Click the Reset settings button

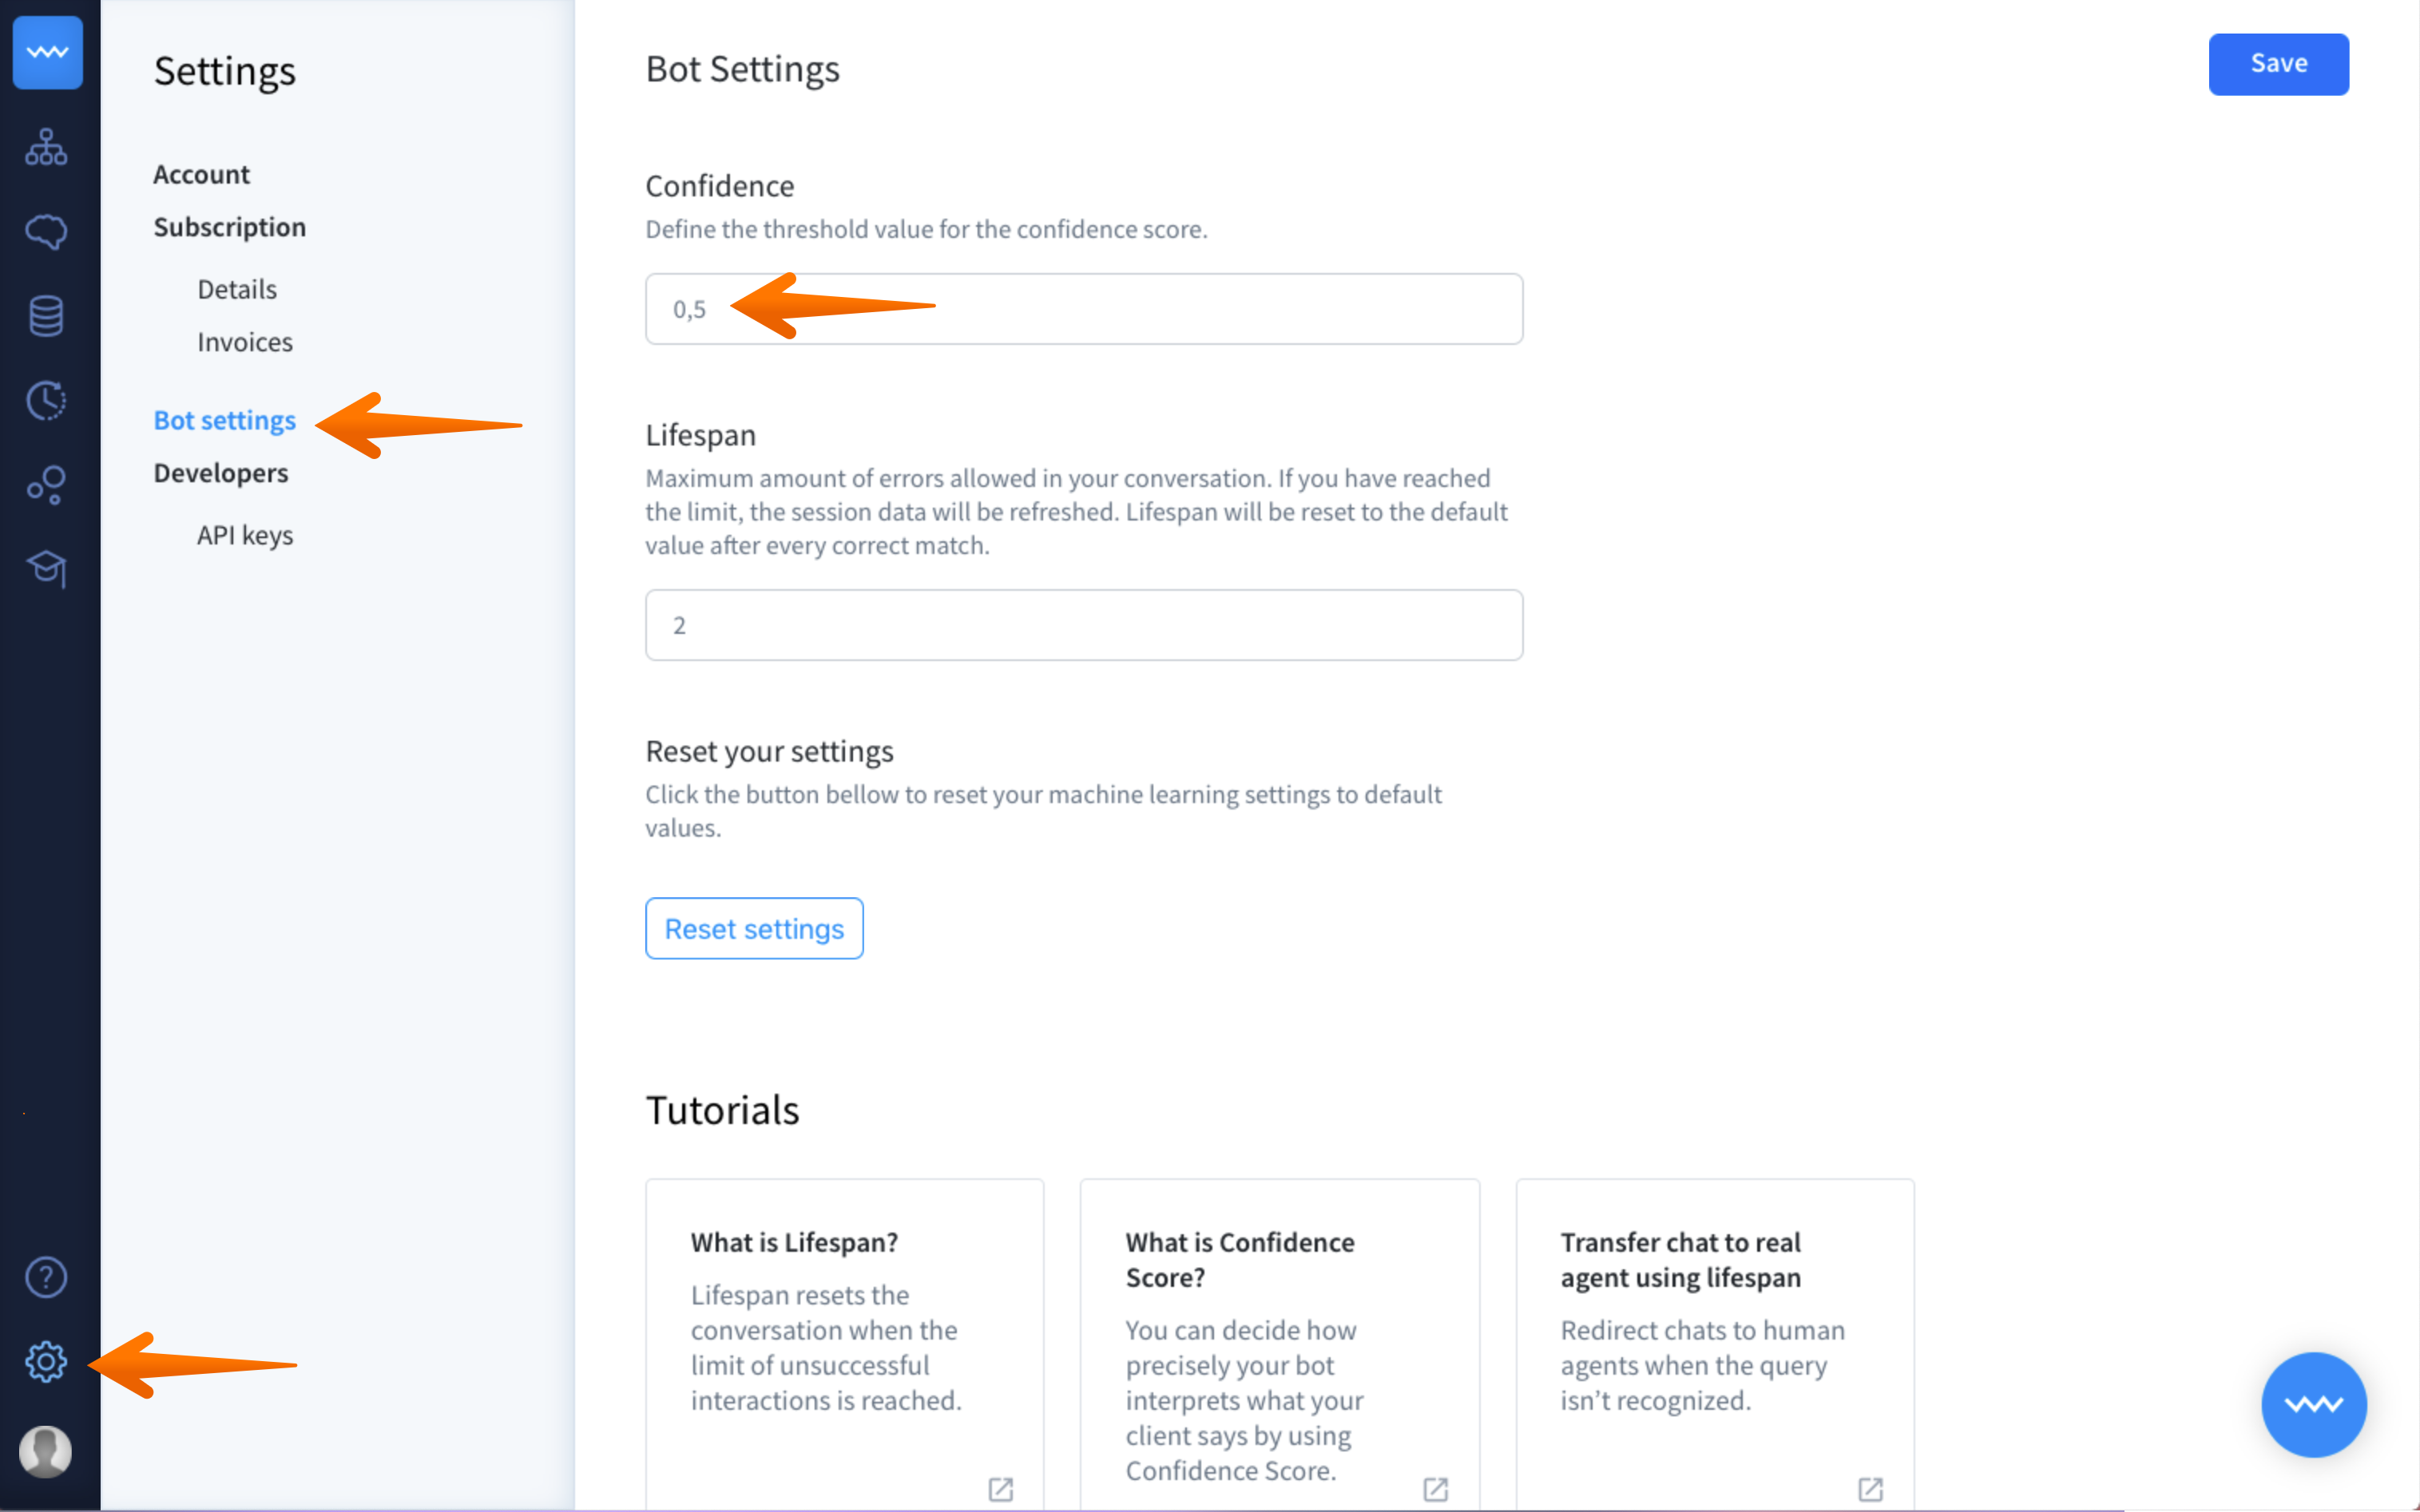(754, 928)
